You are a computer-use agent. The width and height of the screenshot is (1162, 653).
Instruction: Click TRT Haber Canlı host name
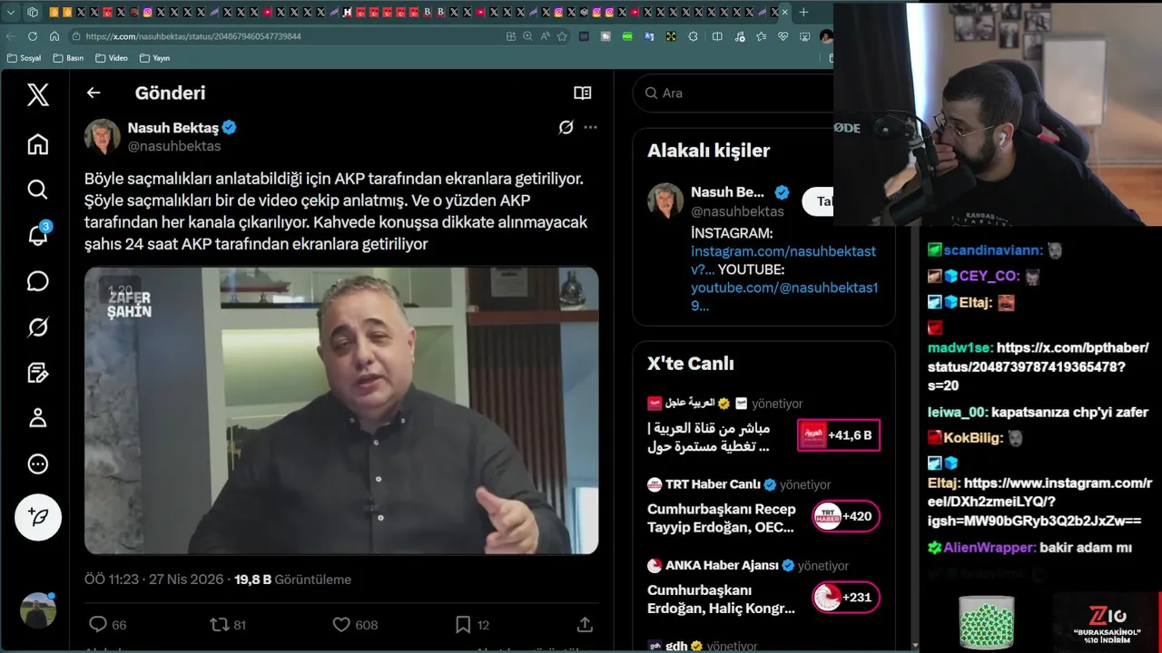tap(713, 484)
